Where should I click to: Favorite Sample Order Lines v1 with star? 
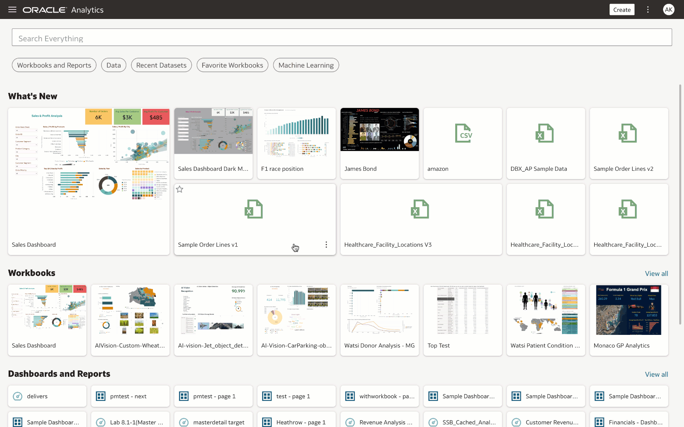(180, 189)
